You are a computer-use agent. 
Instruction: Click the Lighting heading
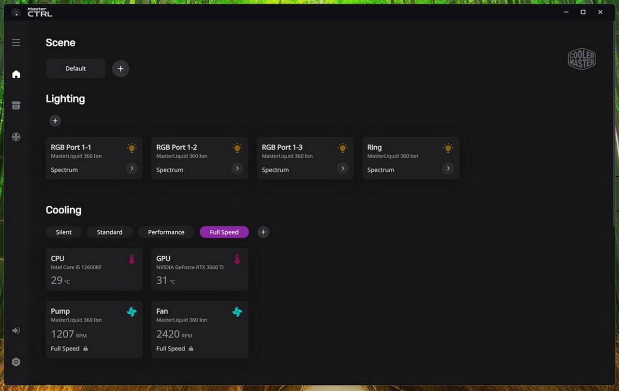(65, 99)
